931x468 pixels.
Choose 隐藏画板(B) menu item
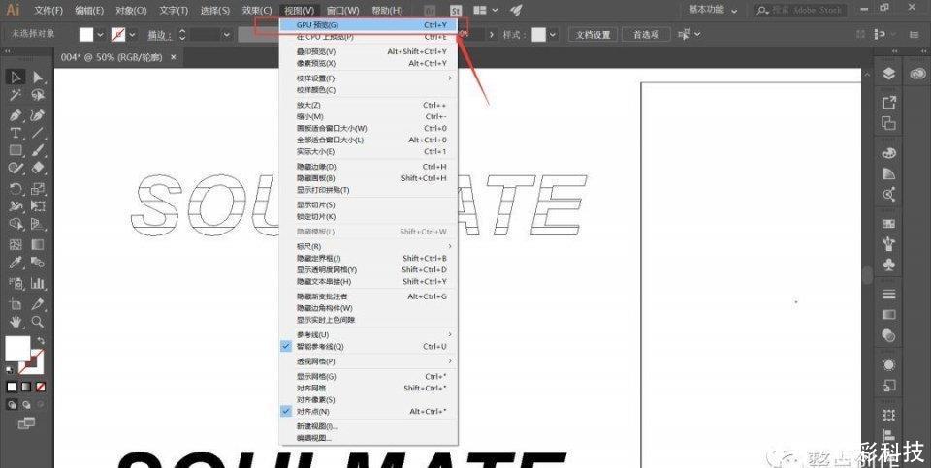tap(369, 178)
